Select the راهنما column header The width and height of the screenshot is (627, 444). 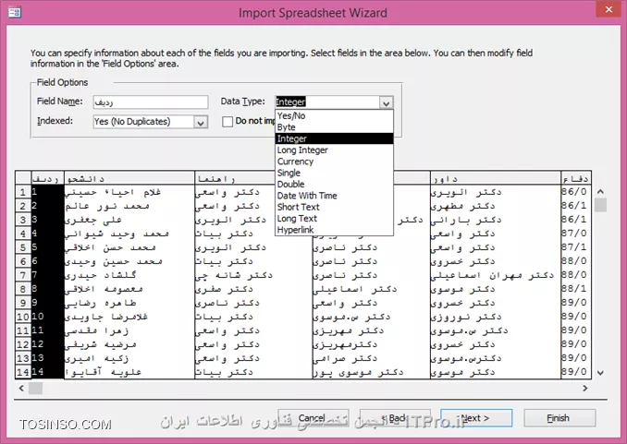(x=235, y=178)
